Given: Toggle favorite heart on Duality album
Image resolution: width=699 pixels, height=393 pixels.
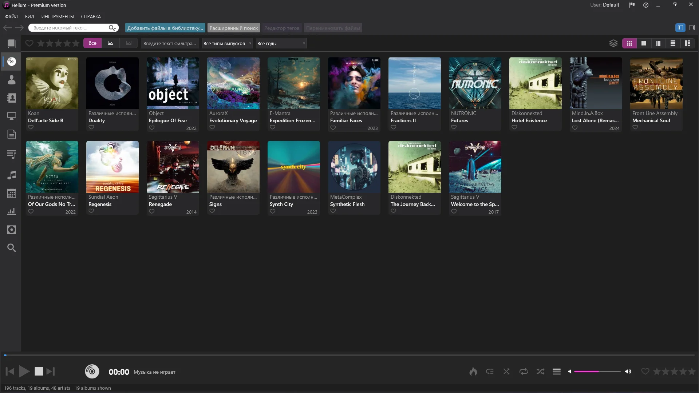Looking at the screenshot, I should click(x=91, y=127).
